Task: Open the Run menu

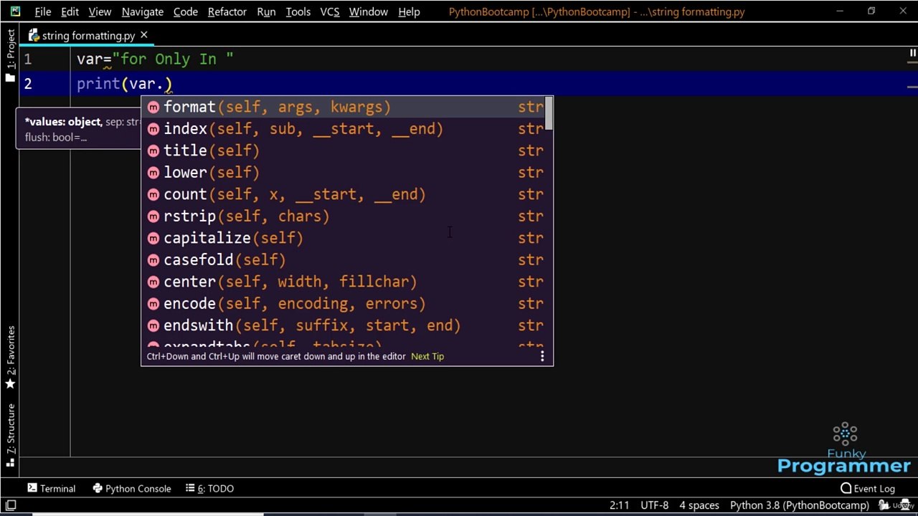Action: tap(266, 11)
